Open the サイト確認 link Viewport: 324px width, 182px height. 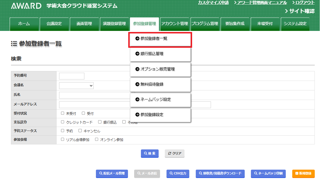coord(300,11)
